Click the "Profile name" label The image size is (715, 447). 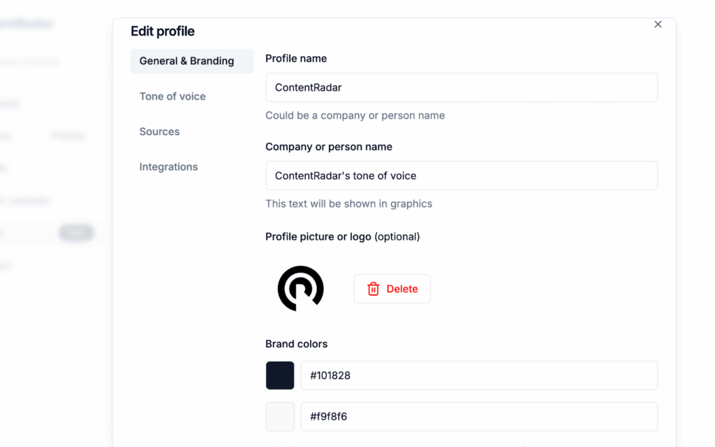(296, 59)
